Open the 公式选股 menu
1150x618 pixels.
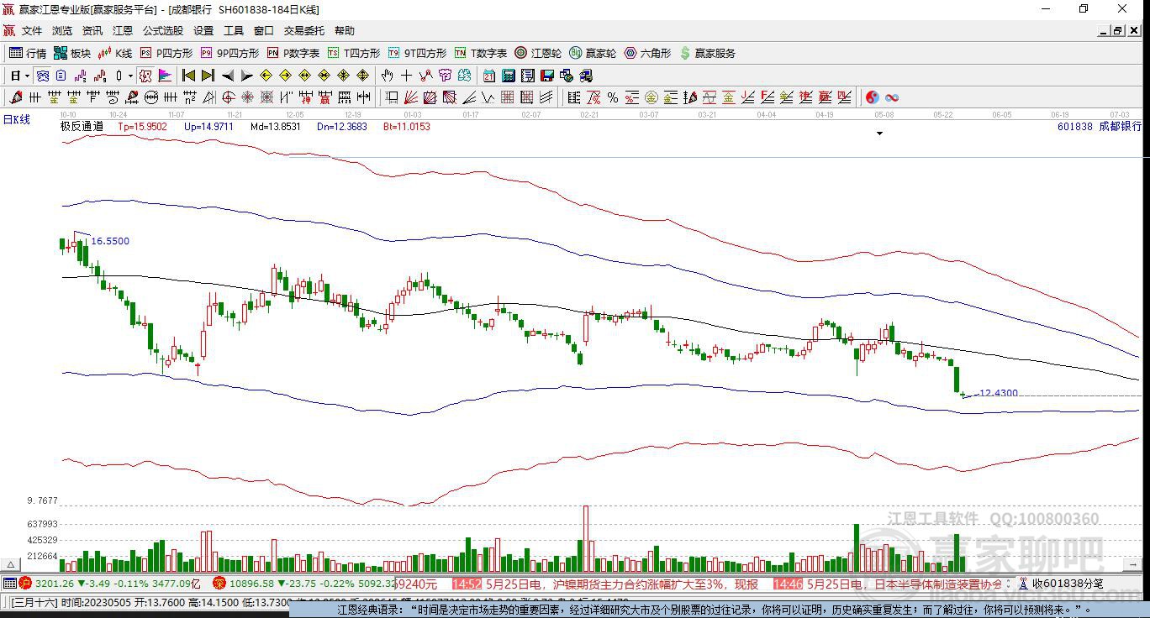pos(162,30)
